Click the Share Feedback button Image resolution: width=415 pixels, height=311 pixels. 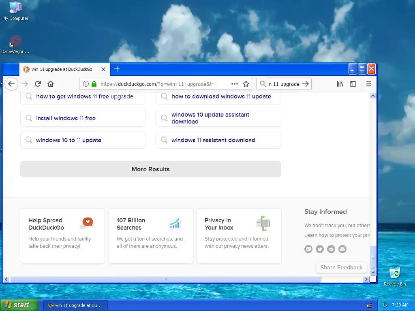(x=341, y=267)
